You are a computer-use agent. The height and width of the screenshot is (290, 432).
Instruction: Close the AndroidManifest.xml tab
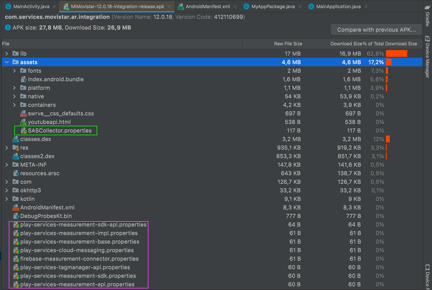pos(235,7)
